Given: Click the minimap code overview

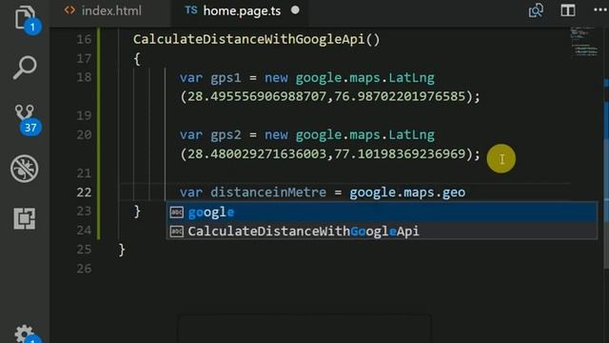Looking at the screenshot, I should click(584, 43).
